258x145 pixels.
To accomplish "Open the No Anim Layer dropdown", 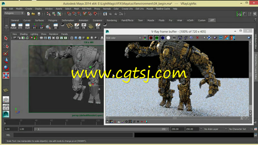I will (213, 129).
